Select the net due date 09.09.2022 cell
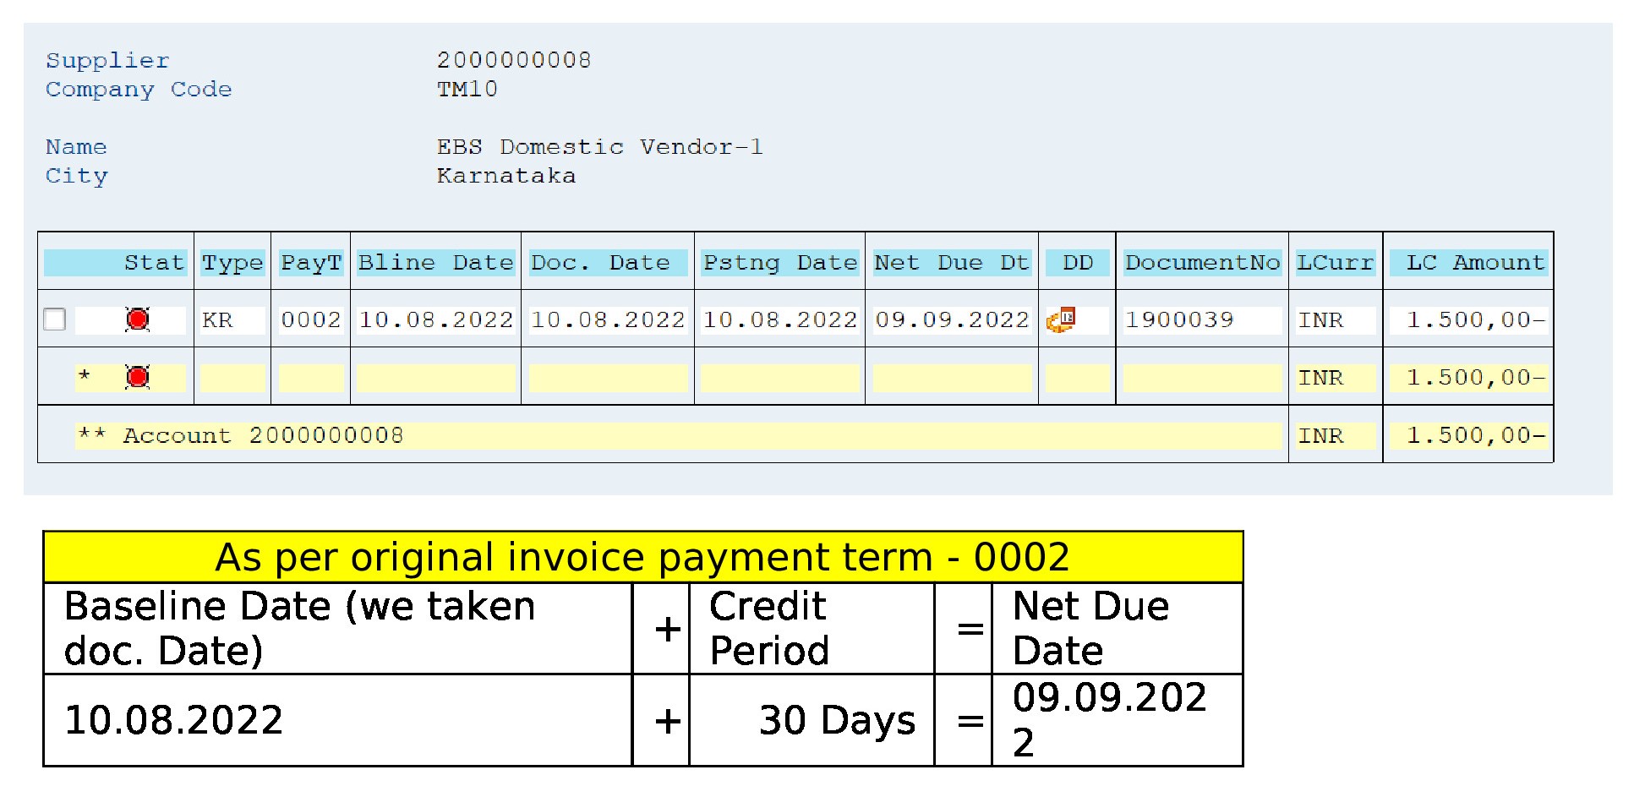The image size is (1645, 797). (951, 320)
